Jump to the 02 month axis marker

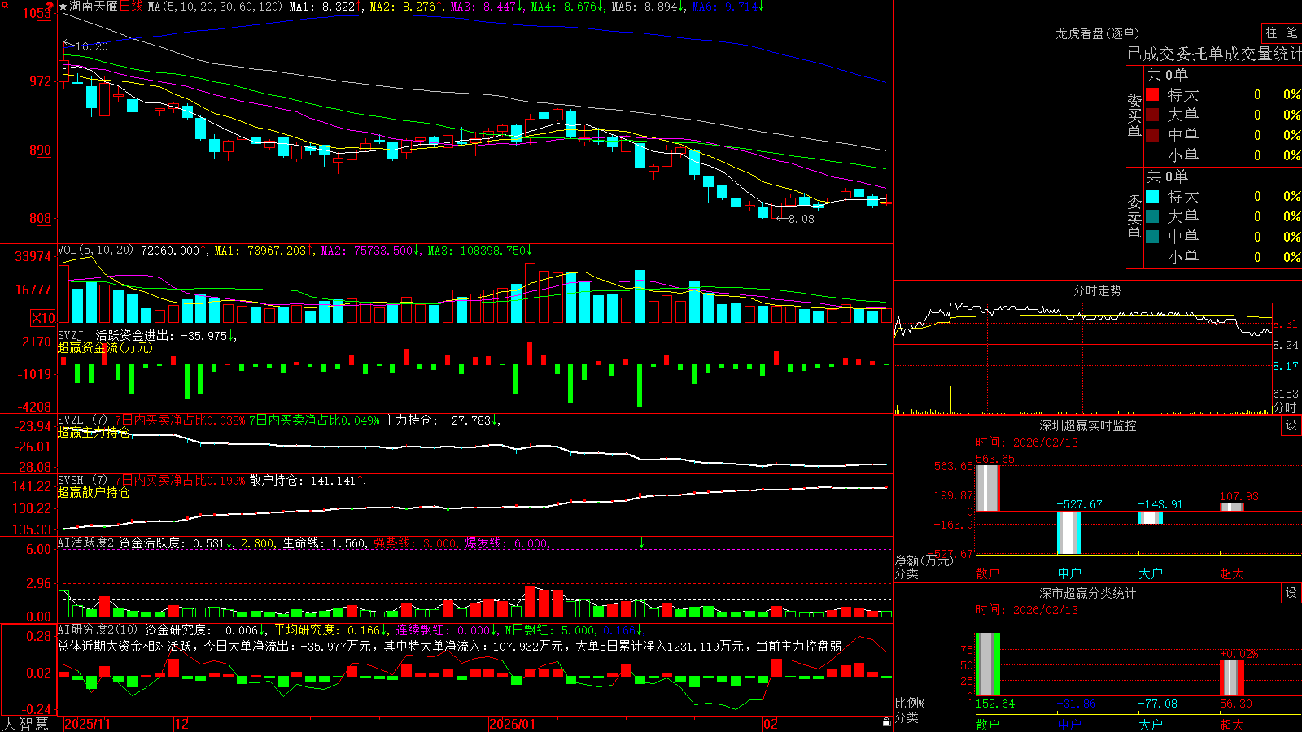click(x=771, y=724)
